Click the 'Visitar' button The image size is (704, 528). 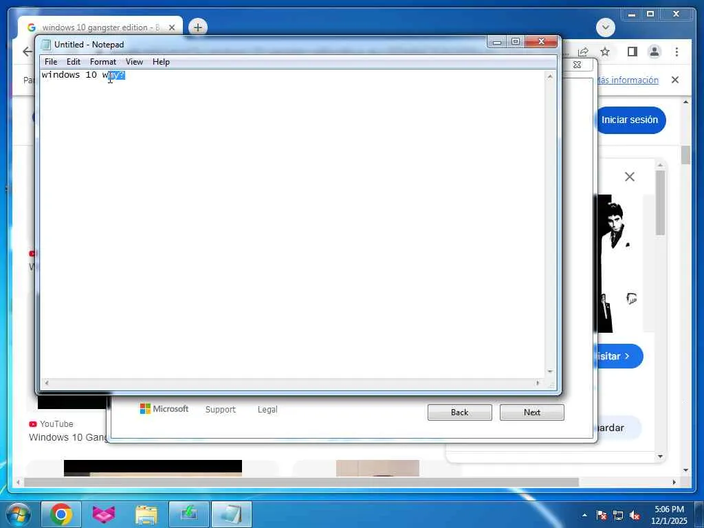618,356
